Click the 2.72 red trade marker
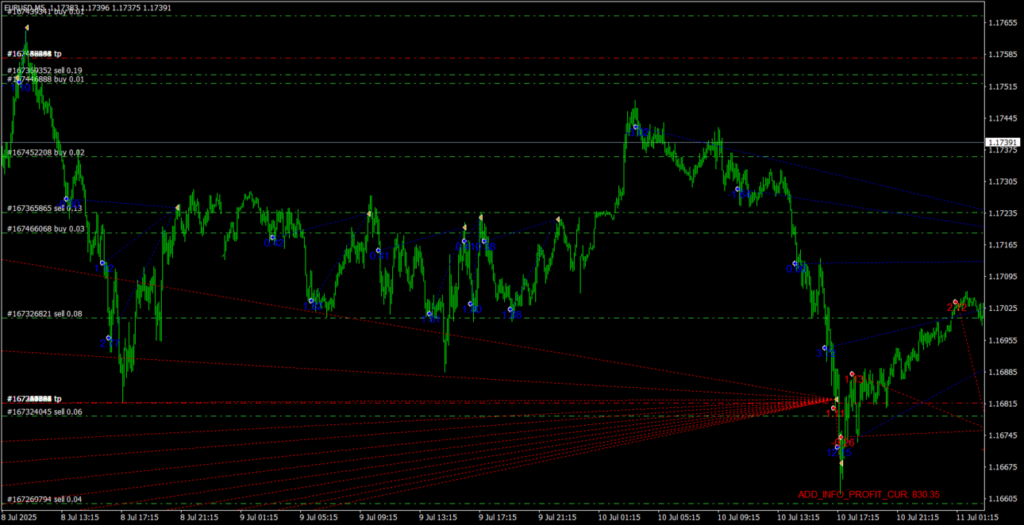Screen dimensions: 1024x525 [957, 308]
